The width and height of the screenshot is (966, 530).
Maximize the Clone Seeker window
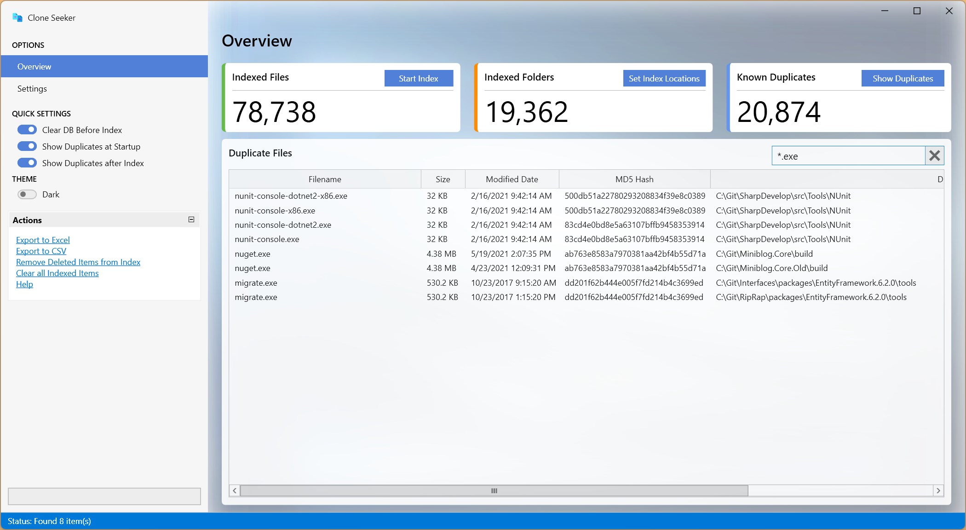(x=917, y=11)
